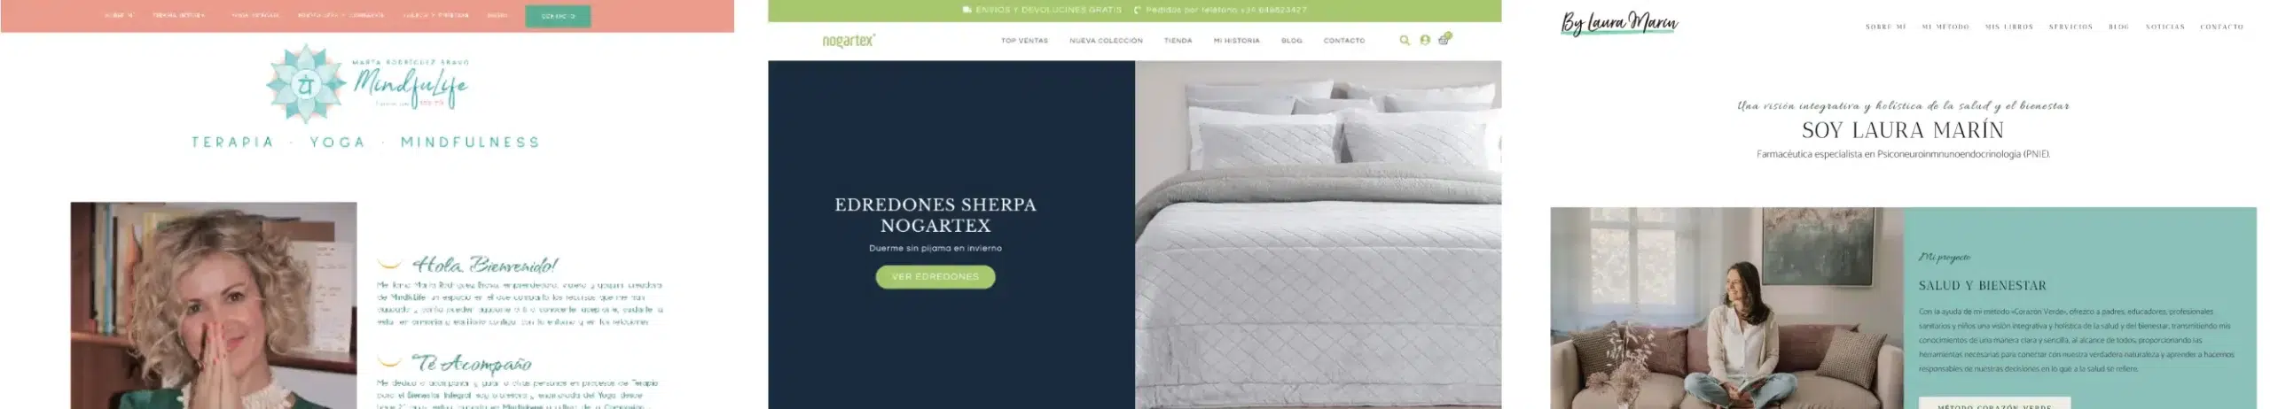Click the green CONTACTO button on MindfuLife
Image resolution: width=2270 pixels, height=409 pixels.
pyautogui.click(x=558, y=16)
